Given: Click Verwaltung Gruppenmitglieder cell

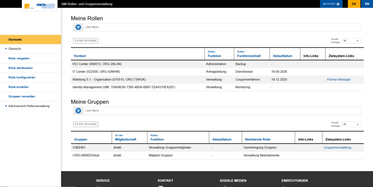Looking at the screenshot, I should 170,148.
